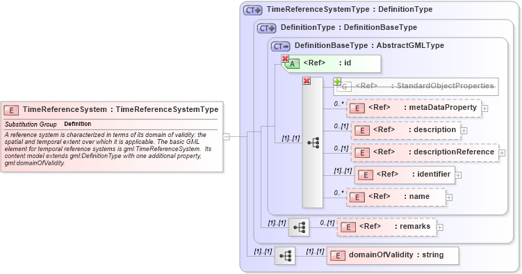
Task: Select TimeReferenceSystem : TimeReferenceSystemType heading
Action: [x=120, y=110]
